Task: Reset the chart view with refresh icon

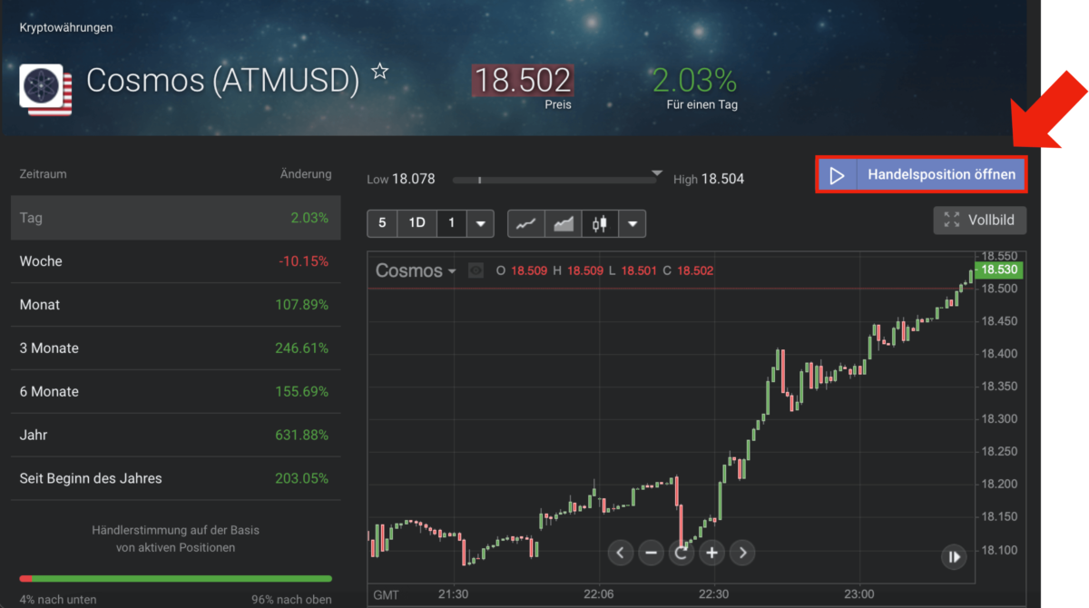Action: [681, 552]
